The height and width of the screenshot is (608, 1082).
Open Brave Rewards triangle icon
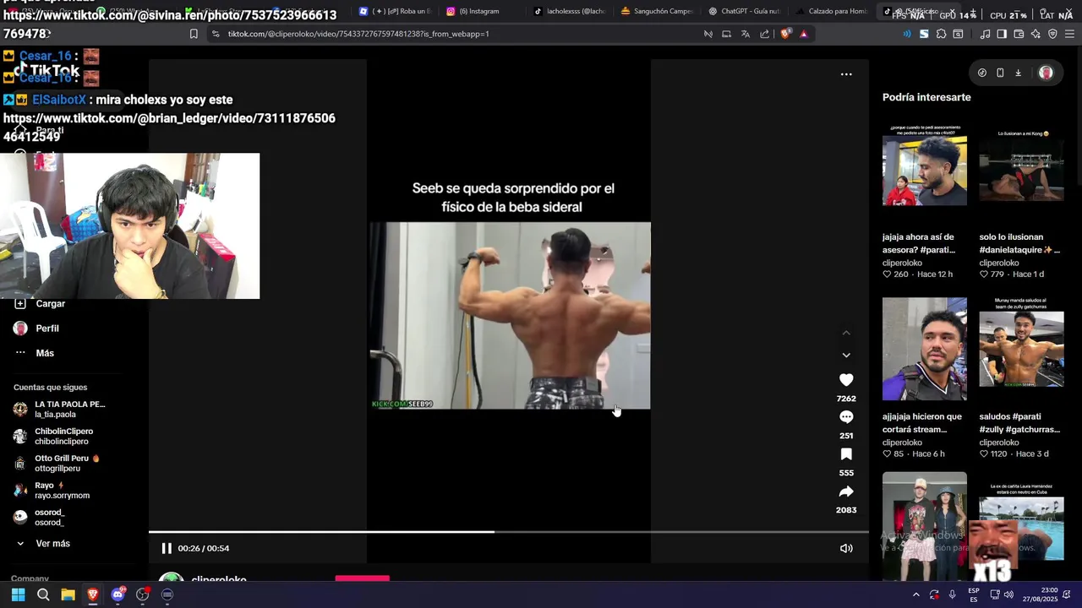(x=804, y=34)
